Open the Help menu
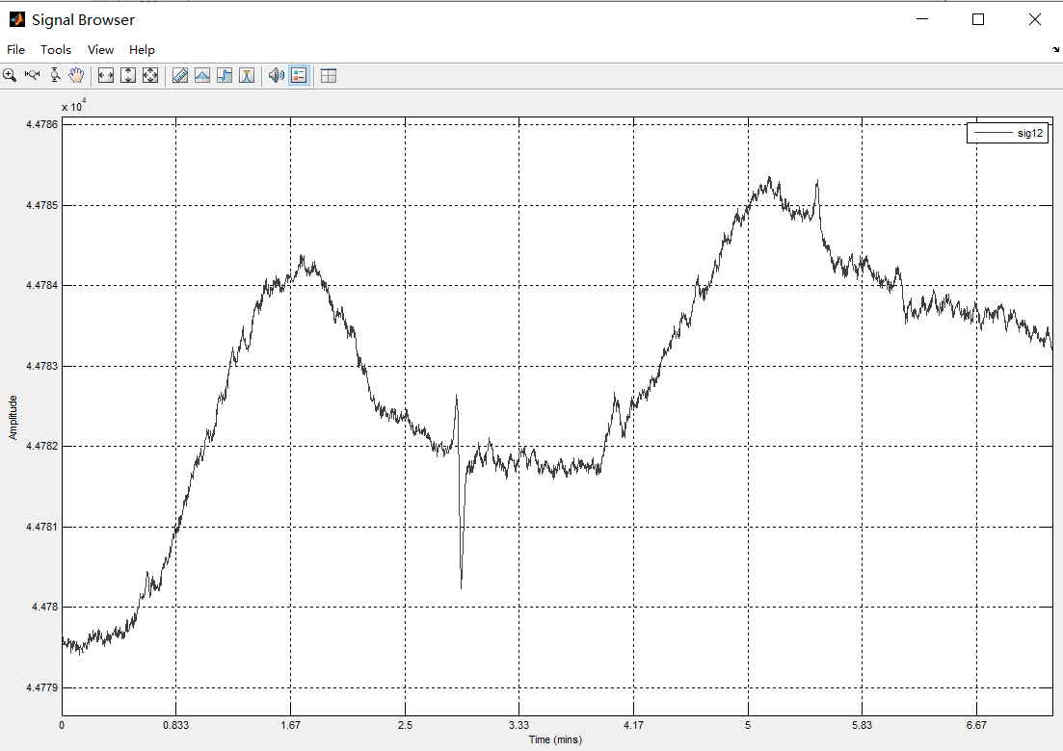 142,49
